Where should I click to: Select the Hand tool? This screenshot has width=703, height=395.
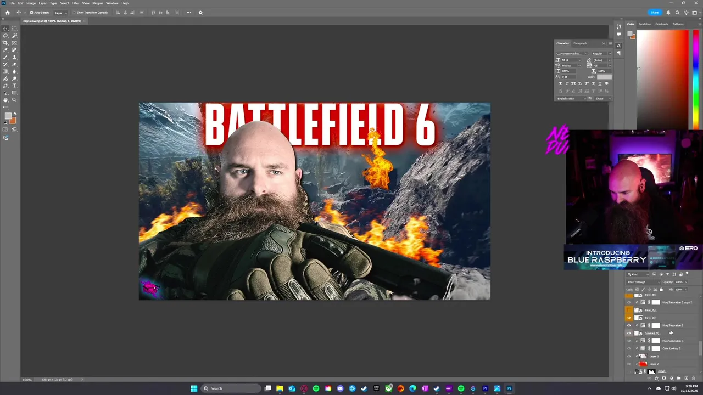pyautogui.click(x=5, y=100)
